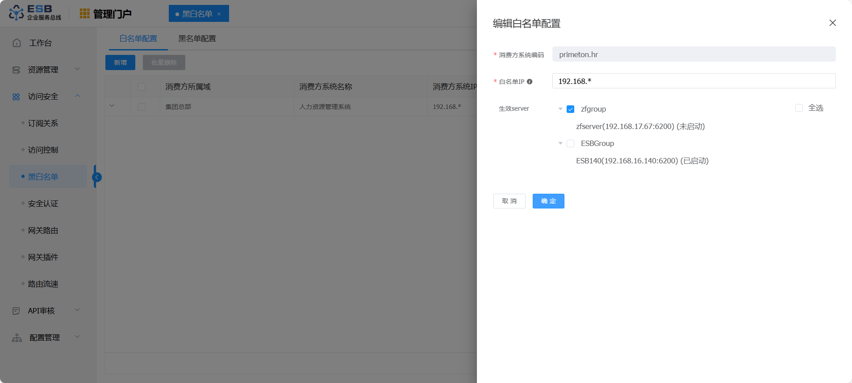Expand the 集团总部 table row
The height and width of the screenshot is (383, 852).
pyautogui.click(x=112, y=106)
